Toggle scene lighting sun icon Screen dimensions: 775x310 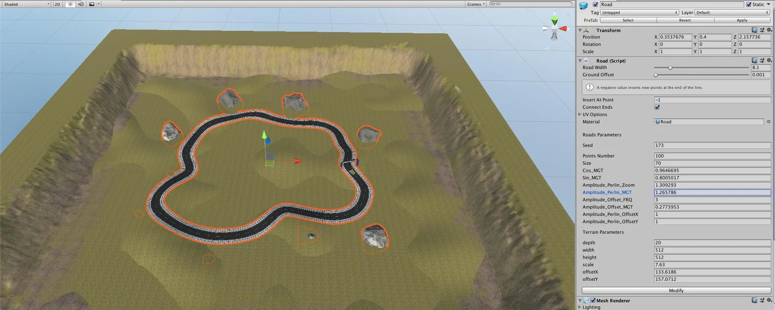coord(70,4)
